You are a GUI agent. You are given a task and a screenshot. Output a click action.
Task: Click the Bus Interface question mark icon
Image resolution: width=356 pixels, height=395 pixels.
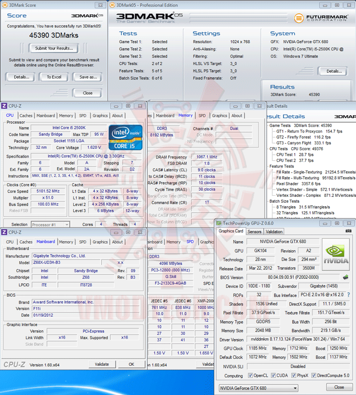(349, 295)
